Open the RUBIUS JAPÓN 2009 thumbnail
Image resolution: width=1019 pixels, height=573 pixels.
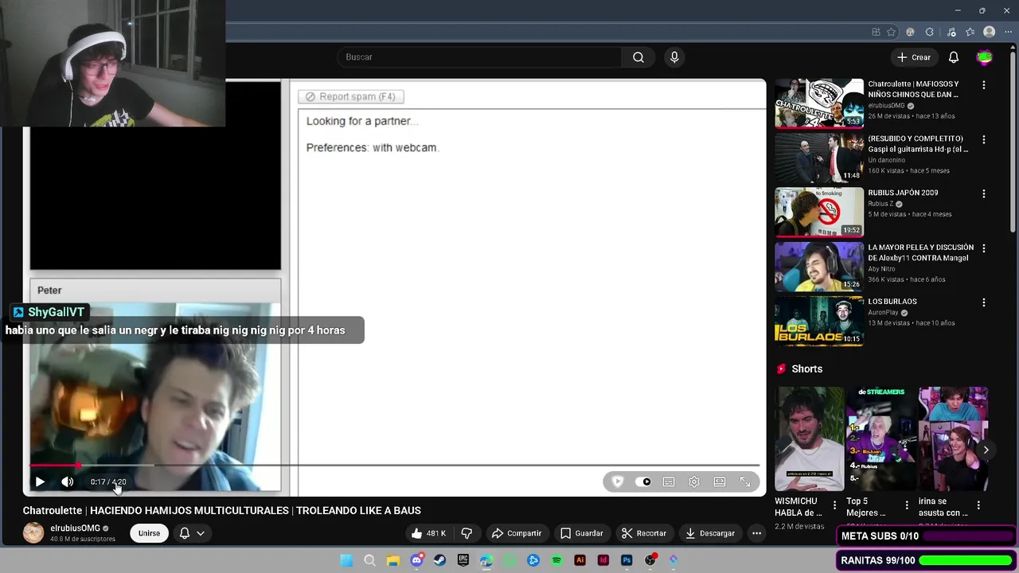point(819,212)
